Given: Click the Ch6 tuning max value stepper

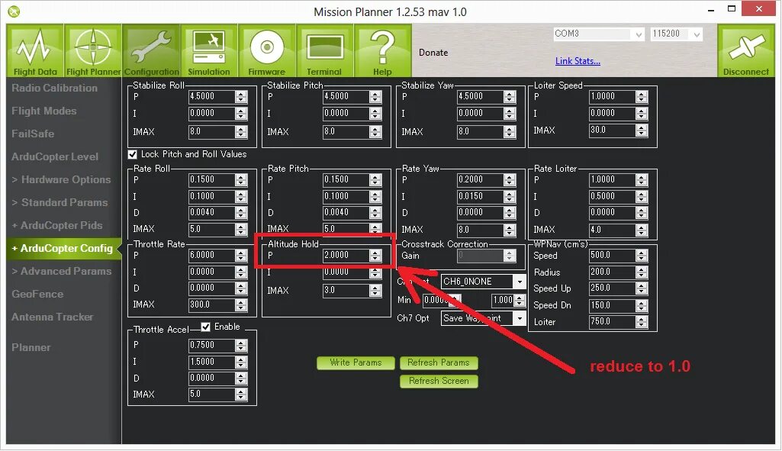Looking at the screenshot, I should tap(520, 300).
